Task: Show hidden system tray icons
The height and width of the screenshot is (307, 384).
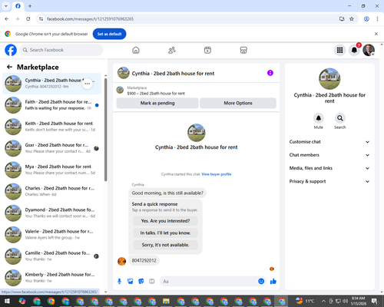Action: tap(323, 301)
